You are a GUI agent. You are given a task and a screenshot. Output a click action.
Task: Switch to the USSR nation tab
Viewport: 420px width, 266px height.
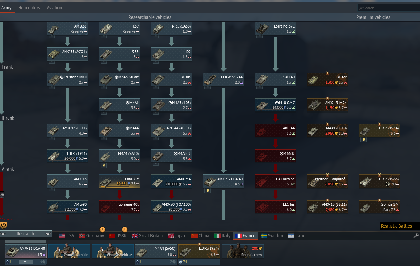click(118, 236)
